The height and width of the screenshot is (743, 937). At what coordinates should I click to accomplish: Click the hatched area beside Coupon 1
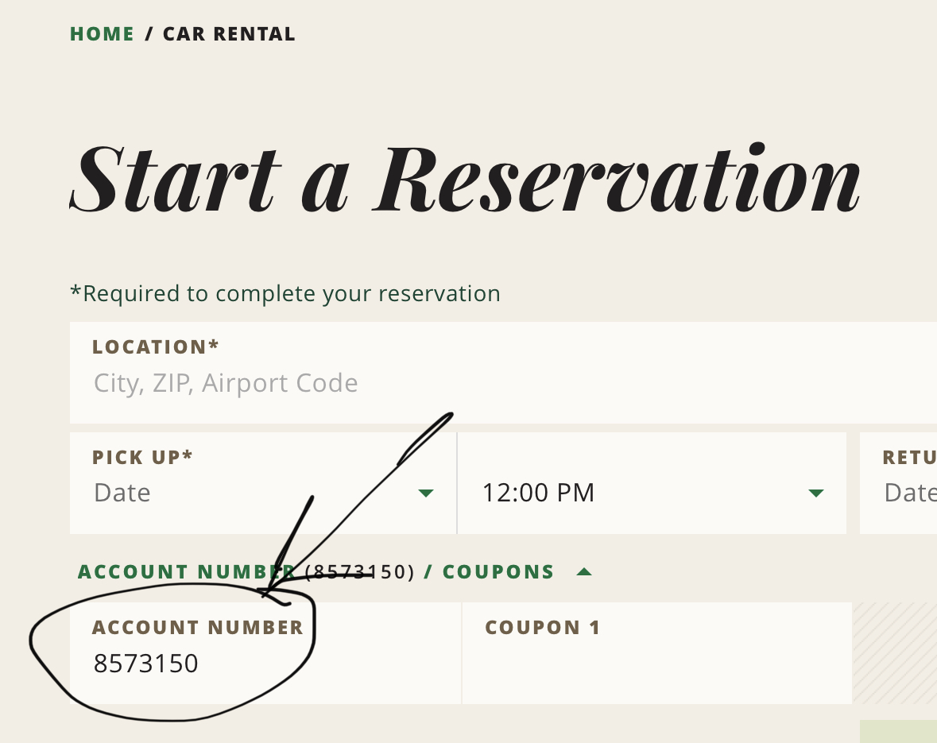pos(894,653)
